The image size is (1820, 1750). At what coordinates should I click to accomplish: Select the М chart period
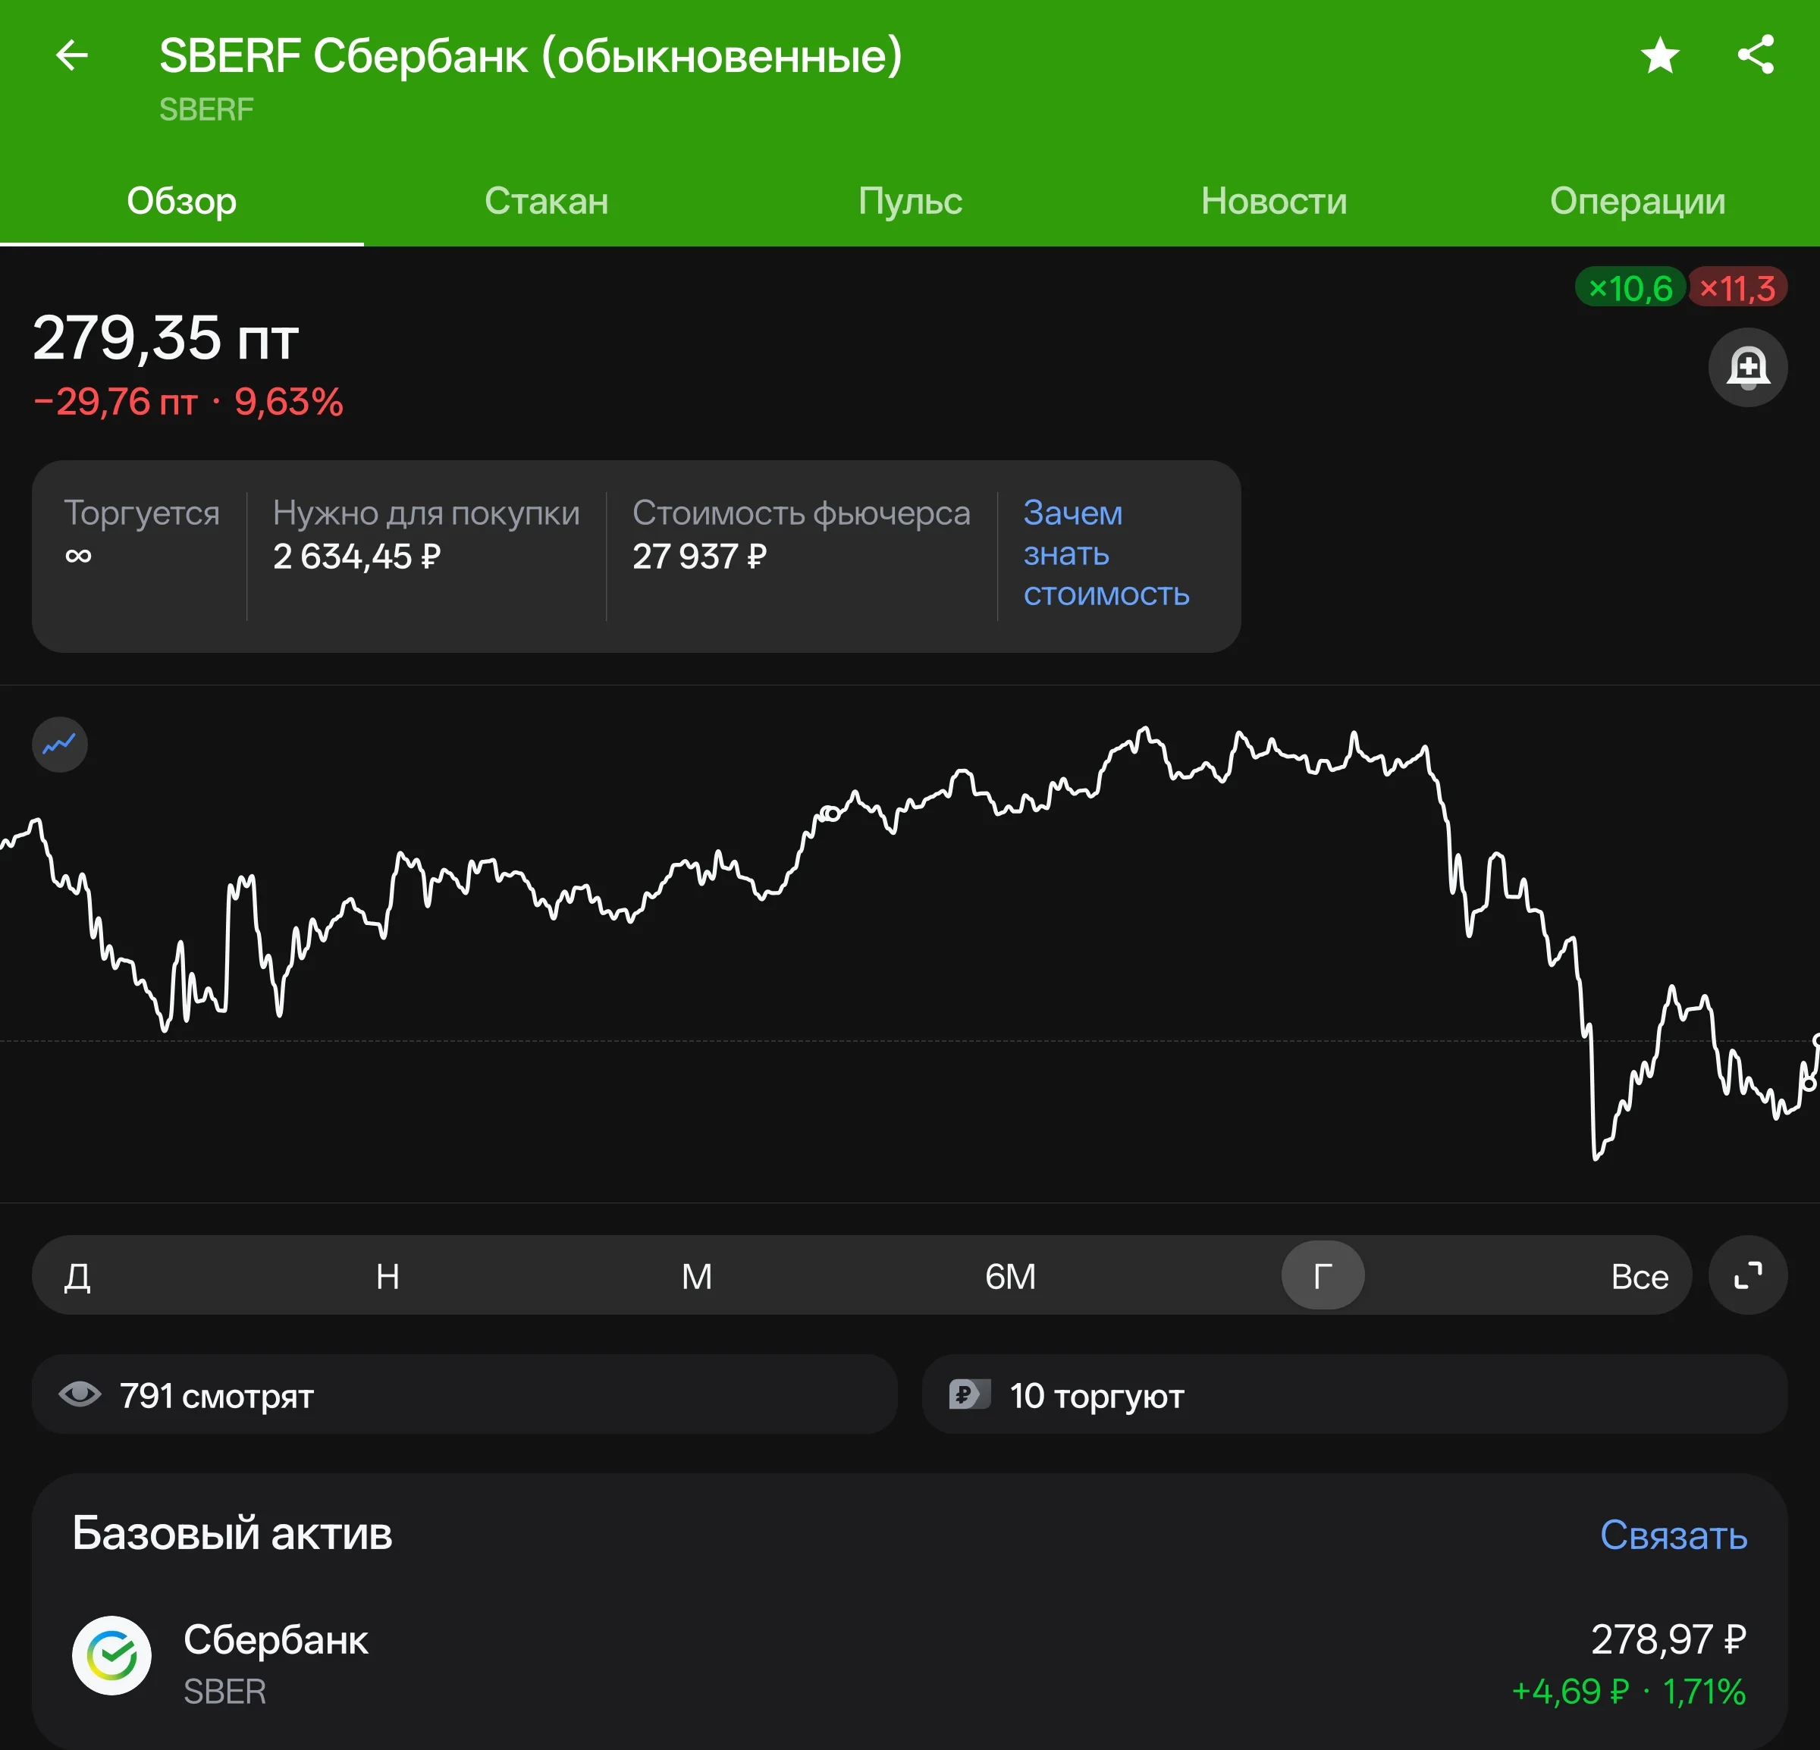point(698,1277)
